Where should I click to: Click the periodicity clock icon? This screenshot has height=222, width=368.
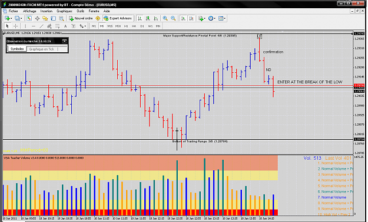[x=211, y=18]
